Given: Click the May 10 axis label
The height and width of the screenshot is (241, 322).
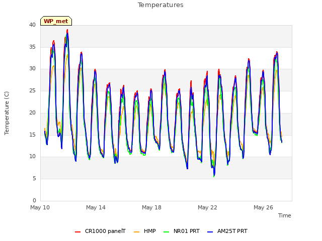Looking at the screenshot, I should (x=40, y=207).
